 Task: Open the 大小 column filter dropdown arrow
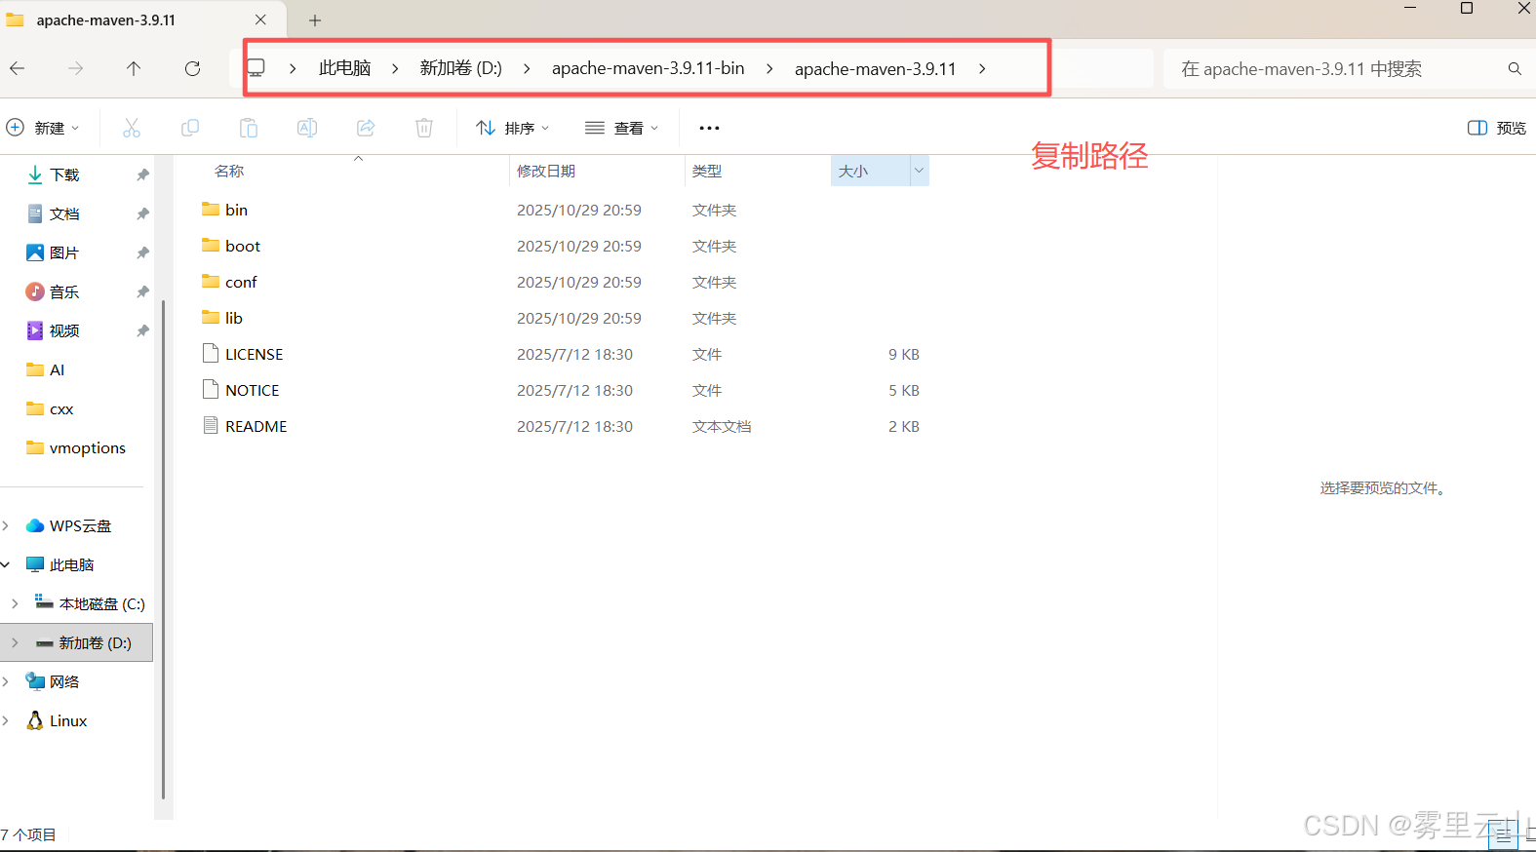(919, 171)
